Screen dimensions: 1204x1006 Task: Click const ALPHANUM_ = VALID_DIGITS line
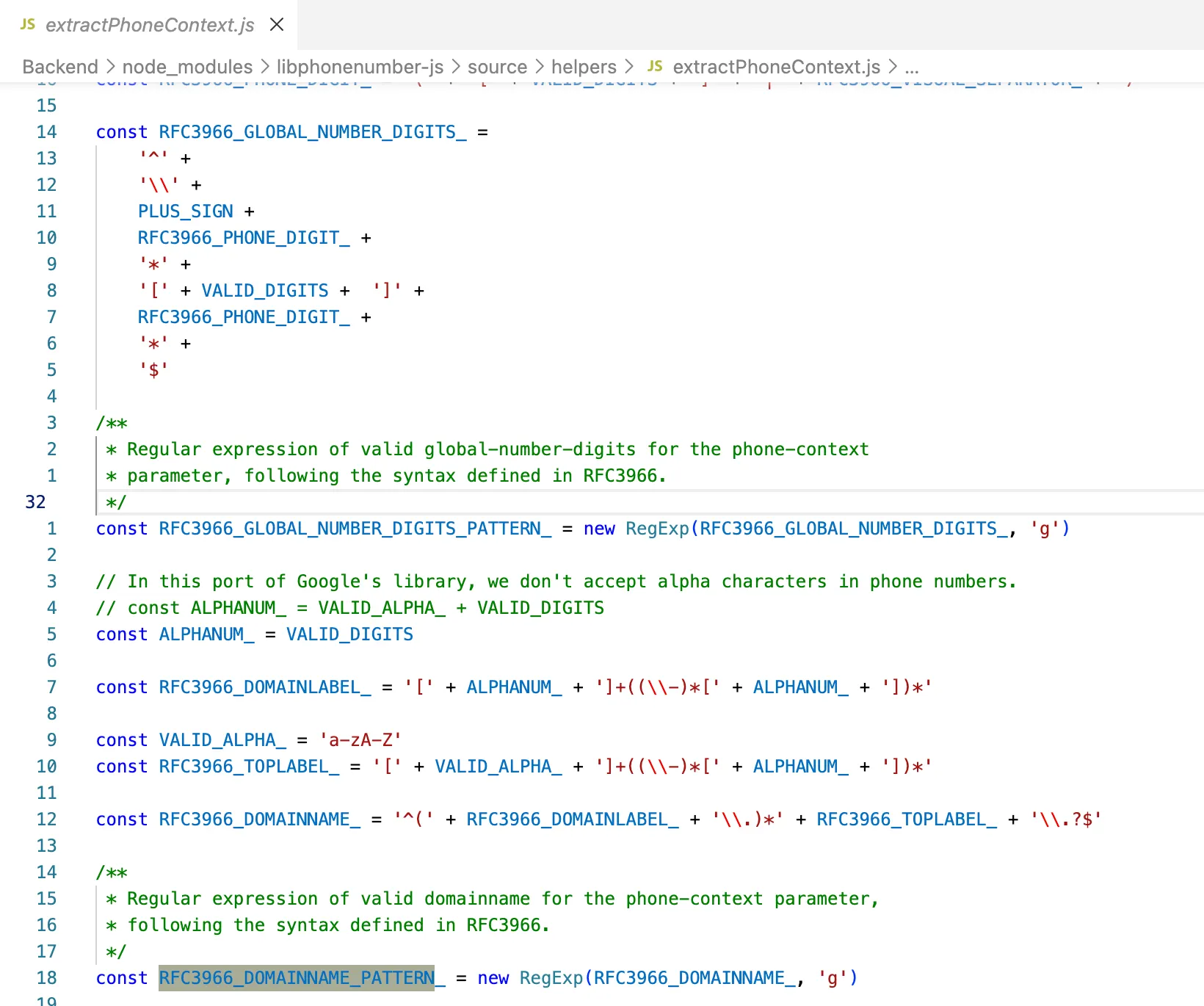pyautogui.click(x=254, y=634)
